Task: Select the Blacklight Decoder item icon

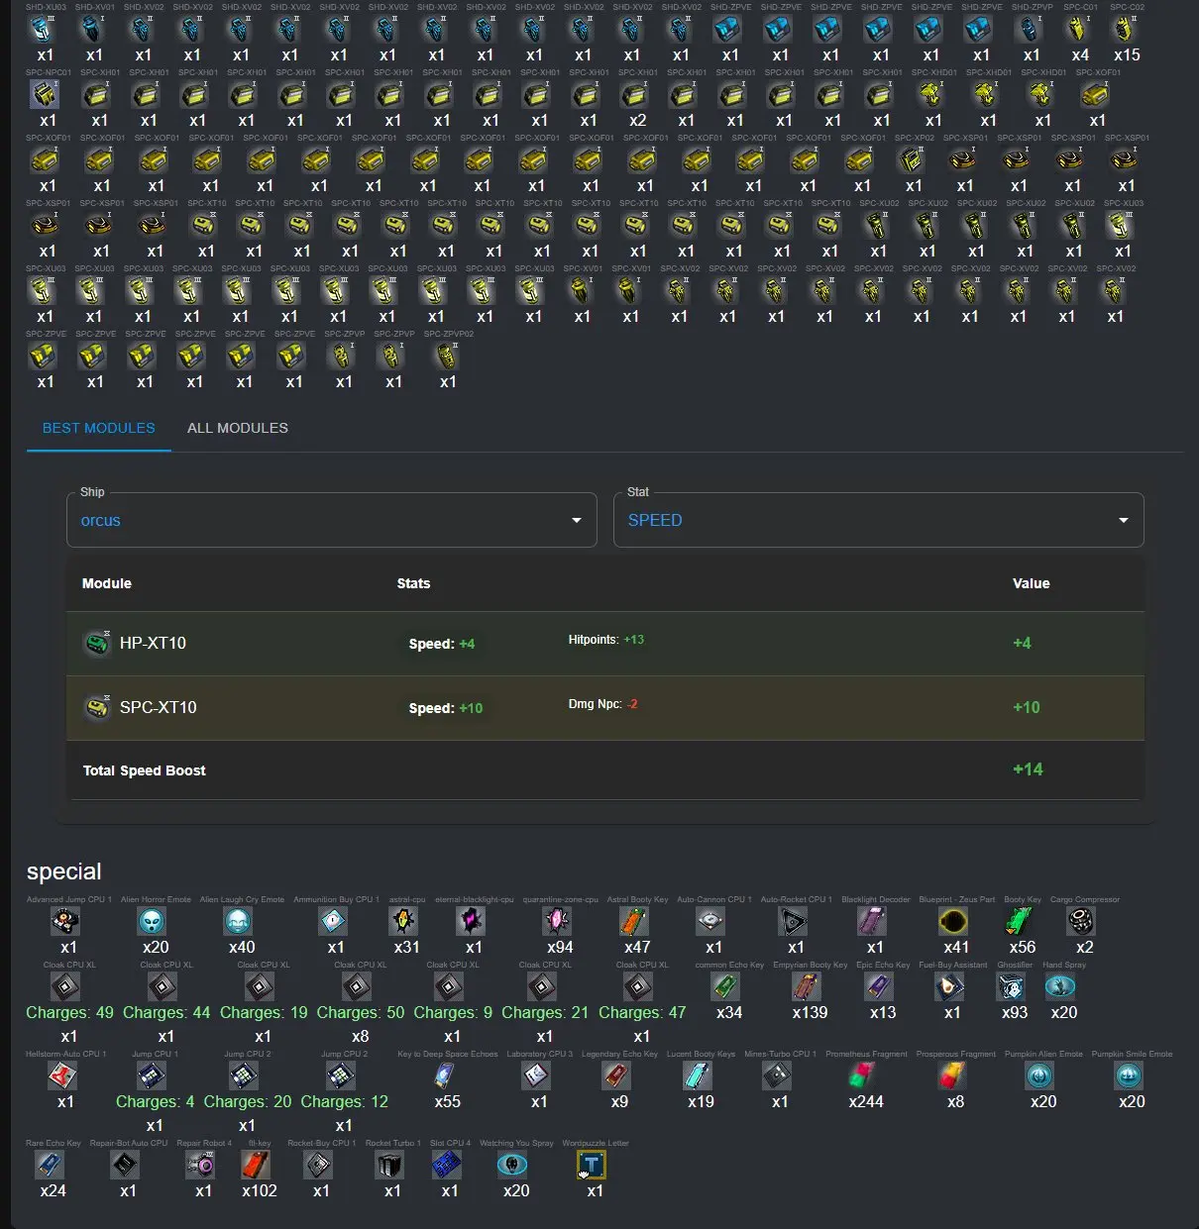Action: coord(872,922)
